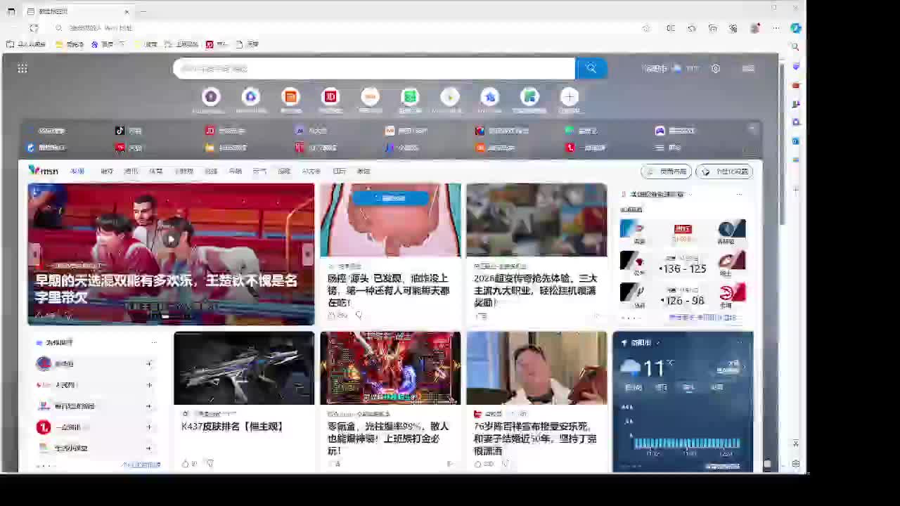This screenshot has height=506, width=900.
Task: Expand the weather location dropdown
Action: [658, 343]
